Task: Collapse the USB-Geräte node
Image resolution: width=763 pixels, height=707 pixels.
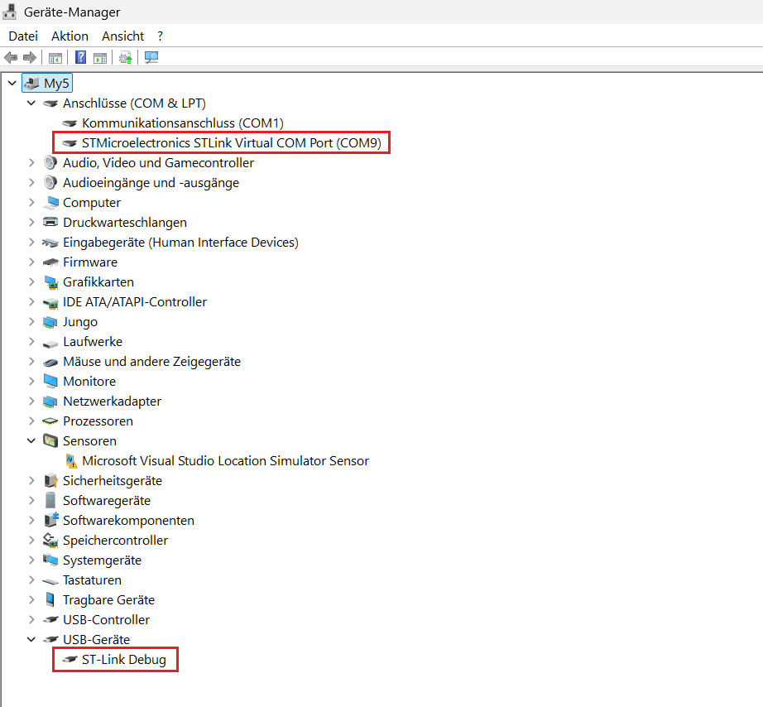Action: (x=31, y=639)
